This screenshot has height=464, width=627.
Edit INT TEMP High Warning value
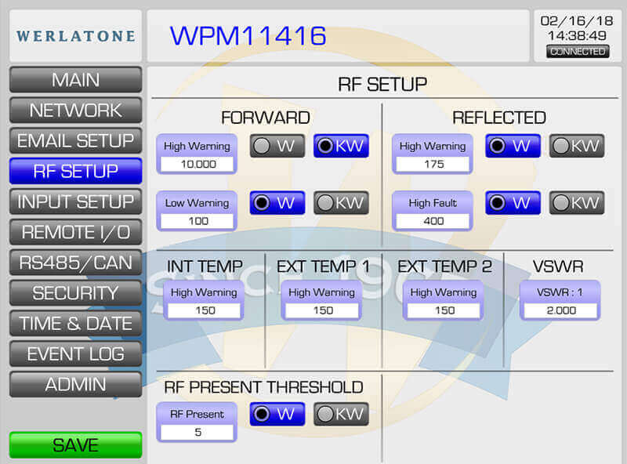(204, 310)
